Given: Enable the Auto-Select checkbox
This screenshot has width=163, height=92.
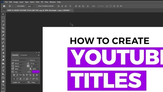Looking at the screenshot, I should tap(16, 6).
